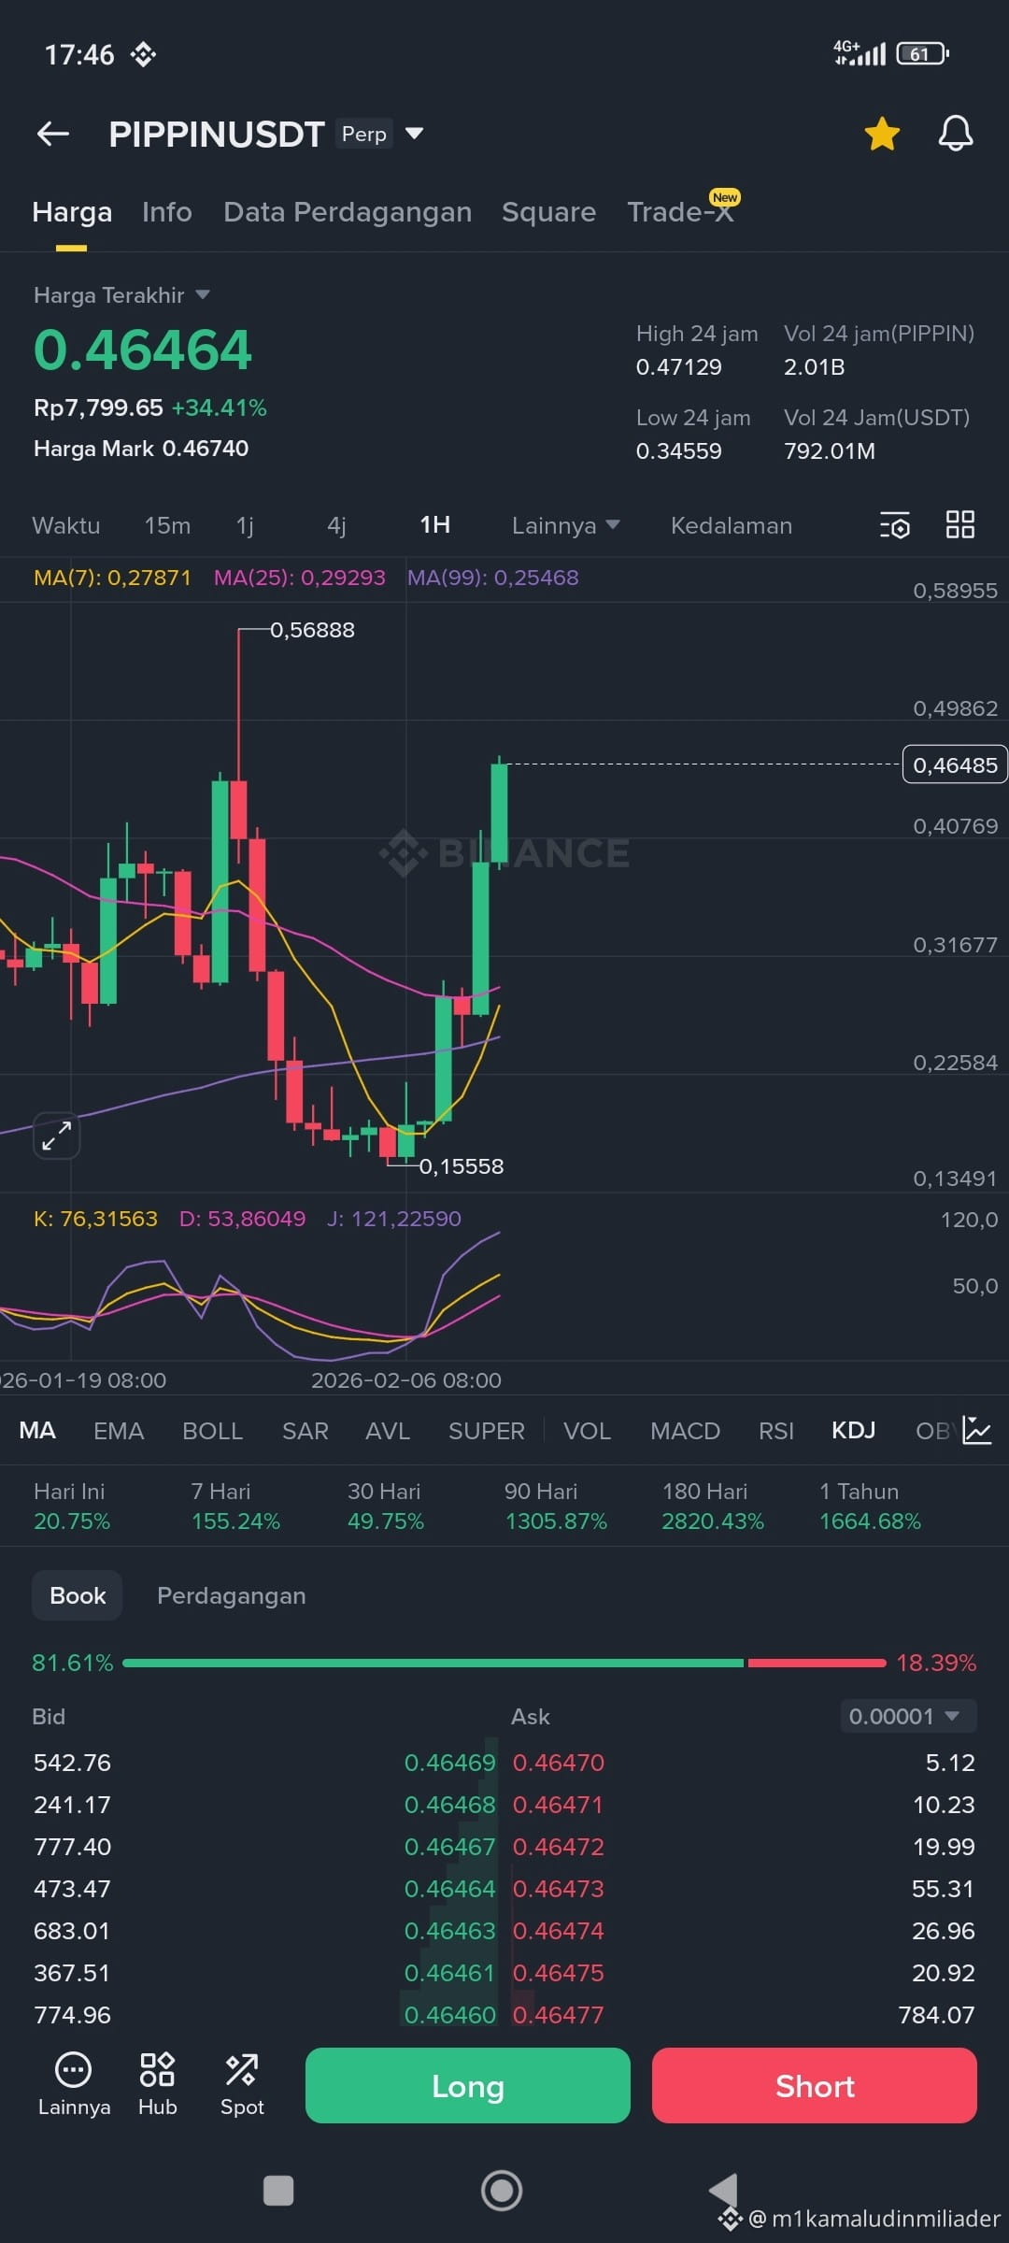Expand the Lainnya timeframe dropdown
Image resolution: width=1009 pixels, height=2243 pixels.
point(565,525)
